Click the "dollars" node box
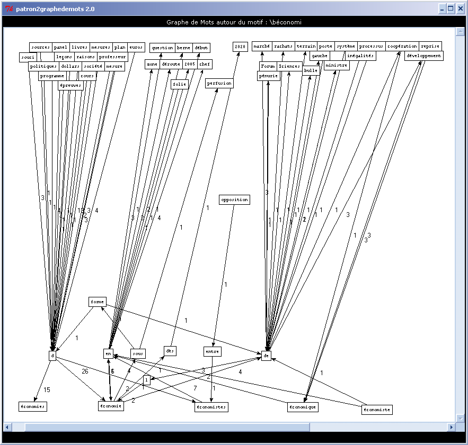 [70, 66]
